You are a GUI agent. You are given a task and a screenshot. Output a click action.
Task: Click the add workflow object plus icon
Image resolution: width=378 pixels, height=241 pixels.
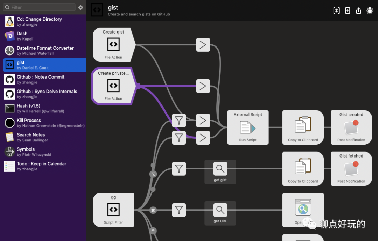pyautogui.click(x=348, y=10)
